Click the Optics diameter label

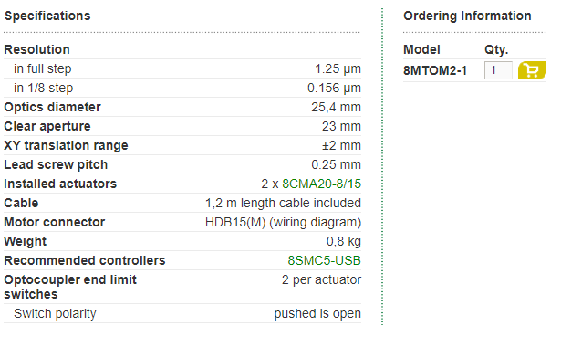(53, 107)
